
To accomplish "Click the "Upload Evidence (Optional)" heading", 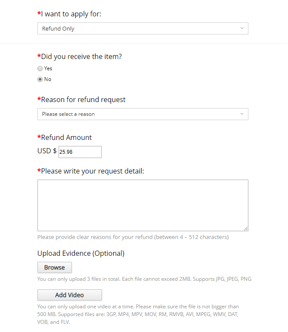I will click(81, 253).
